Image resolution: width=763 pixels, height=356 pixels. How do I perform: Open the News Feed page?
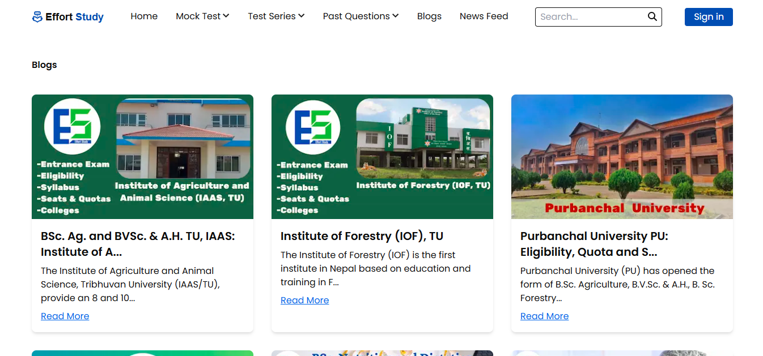(x=484, y=16)
